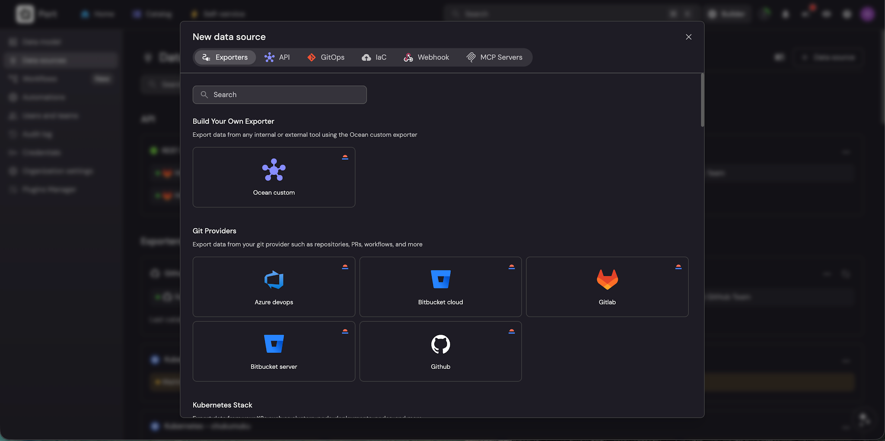The width and height of the screenshot is (885, 441).
Task: Click the 'New data source' title
Action: pos(229,37)
